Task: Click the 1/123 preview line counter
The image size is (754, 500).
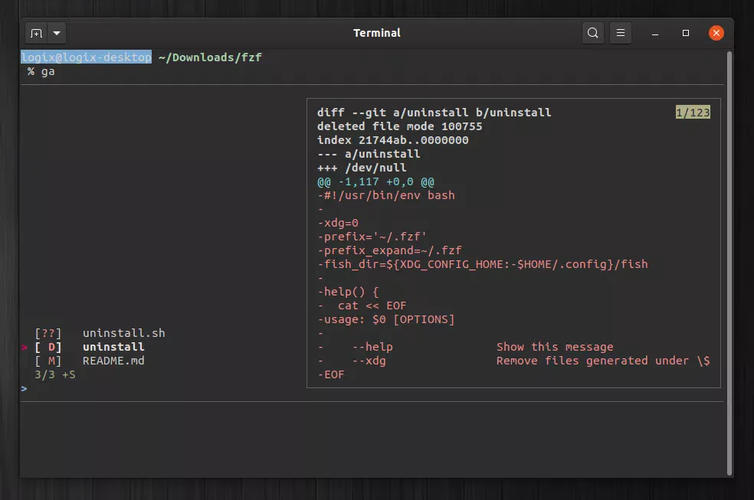Action: [692, 113]
